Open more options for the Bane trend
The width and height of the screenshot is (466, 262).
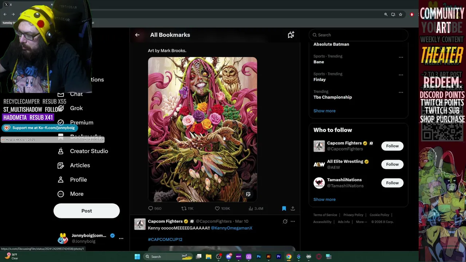(x=401, y=57)
